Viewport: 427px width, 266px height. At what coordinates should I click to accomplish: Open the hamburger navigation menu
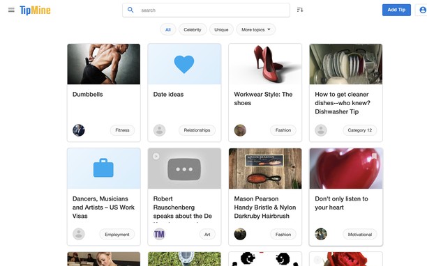pos(11,10)
